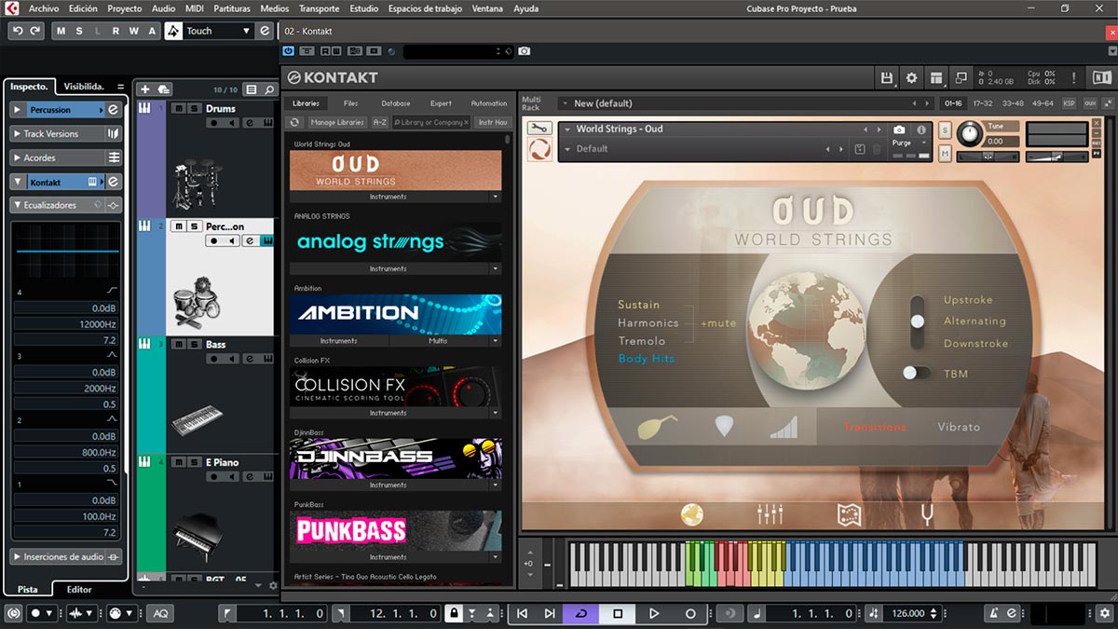Click the Tune knob on Oud instrument
The image size is (1118, 629).
click(970, 134)
